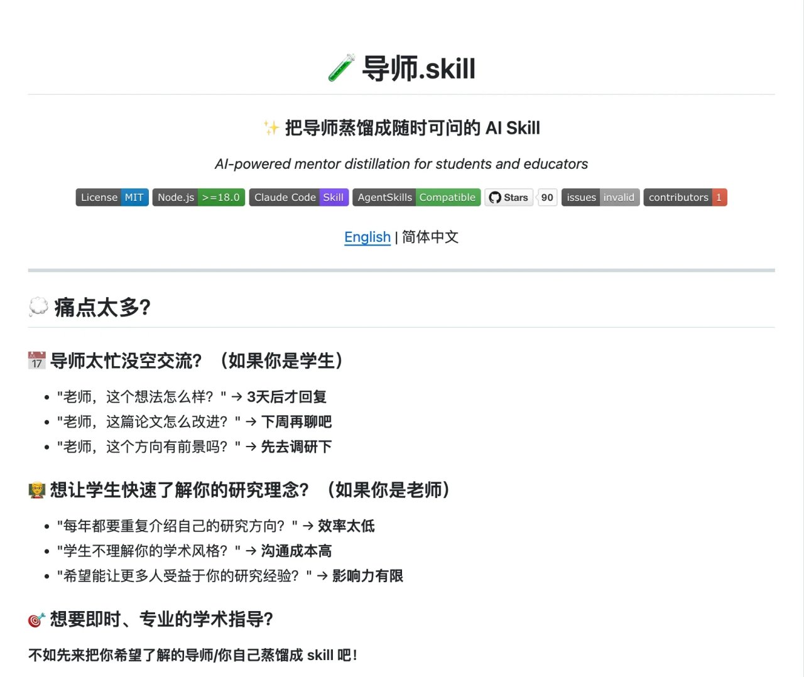Click the bullet ending in 先去调研下

(194, 447)
